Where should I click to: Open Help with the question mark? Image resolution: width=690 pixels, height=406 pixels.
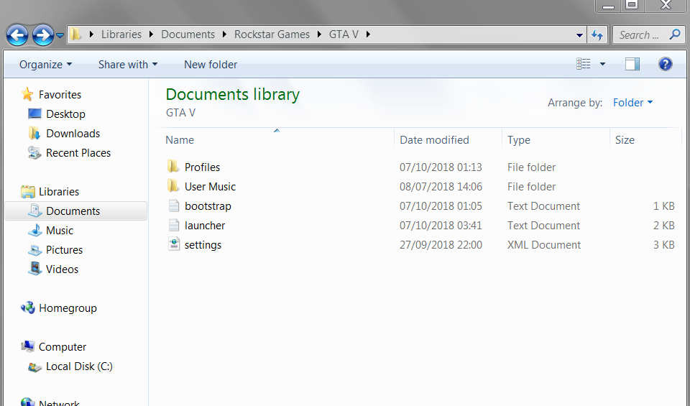point(666,64)
